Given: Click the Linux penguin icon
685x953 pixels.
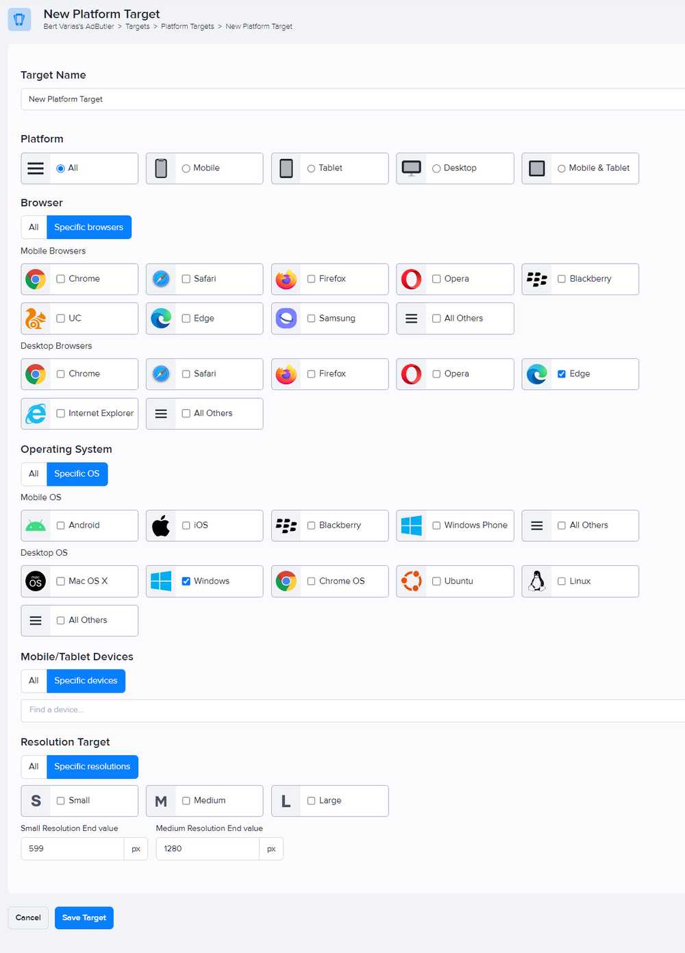Looking at the screenshot, I should coord(537,582).
